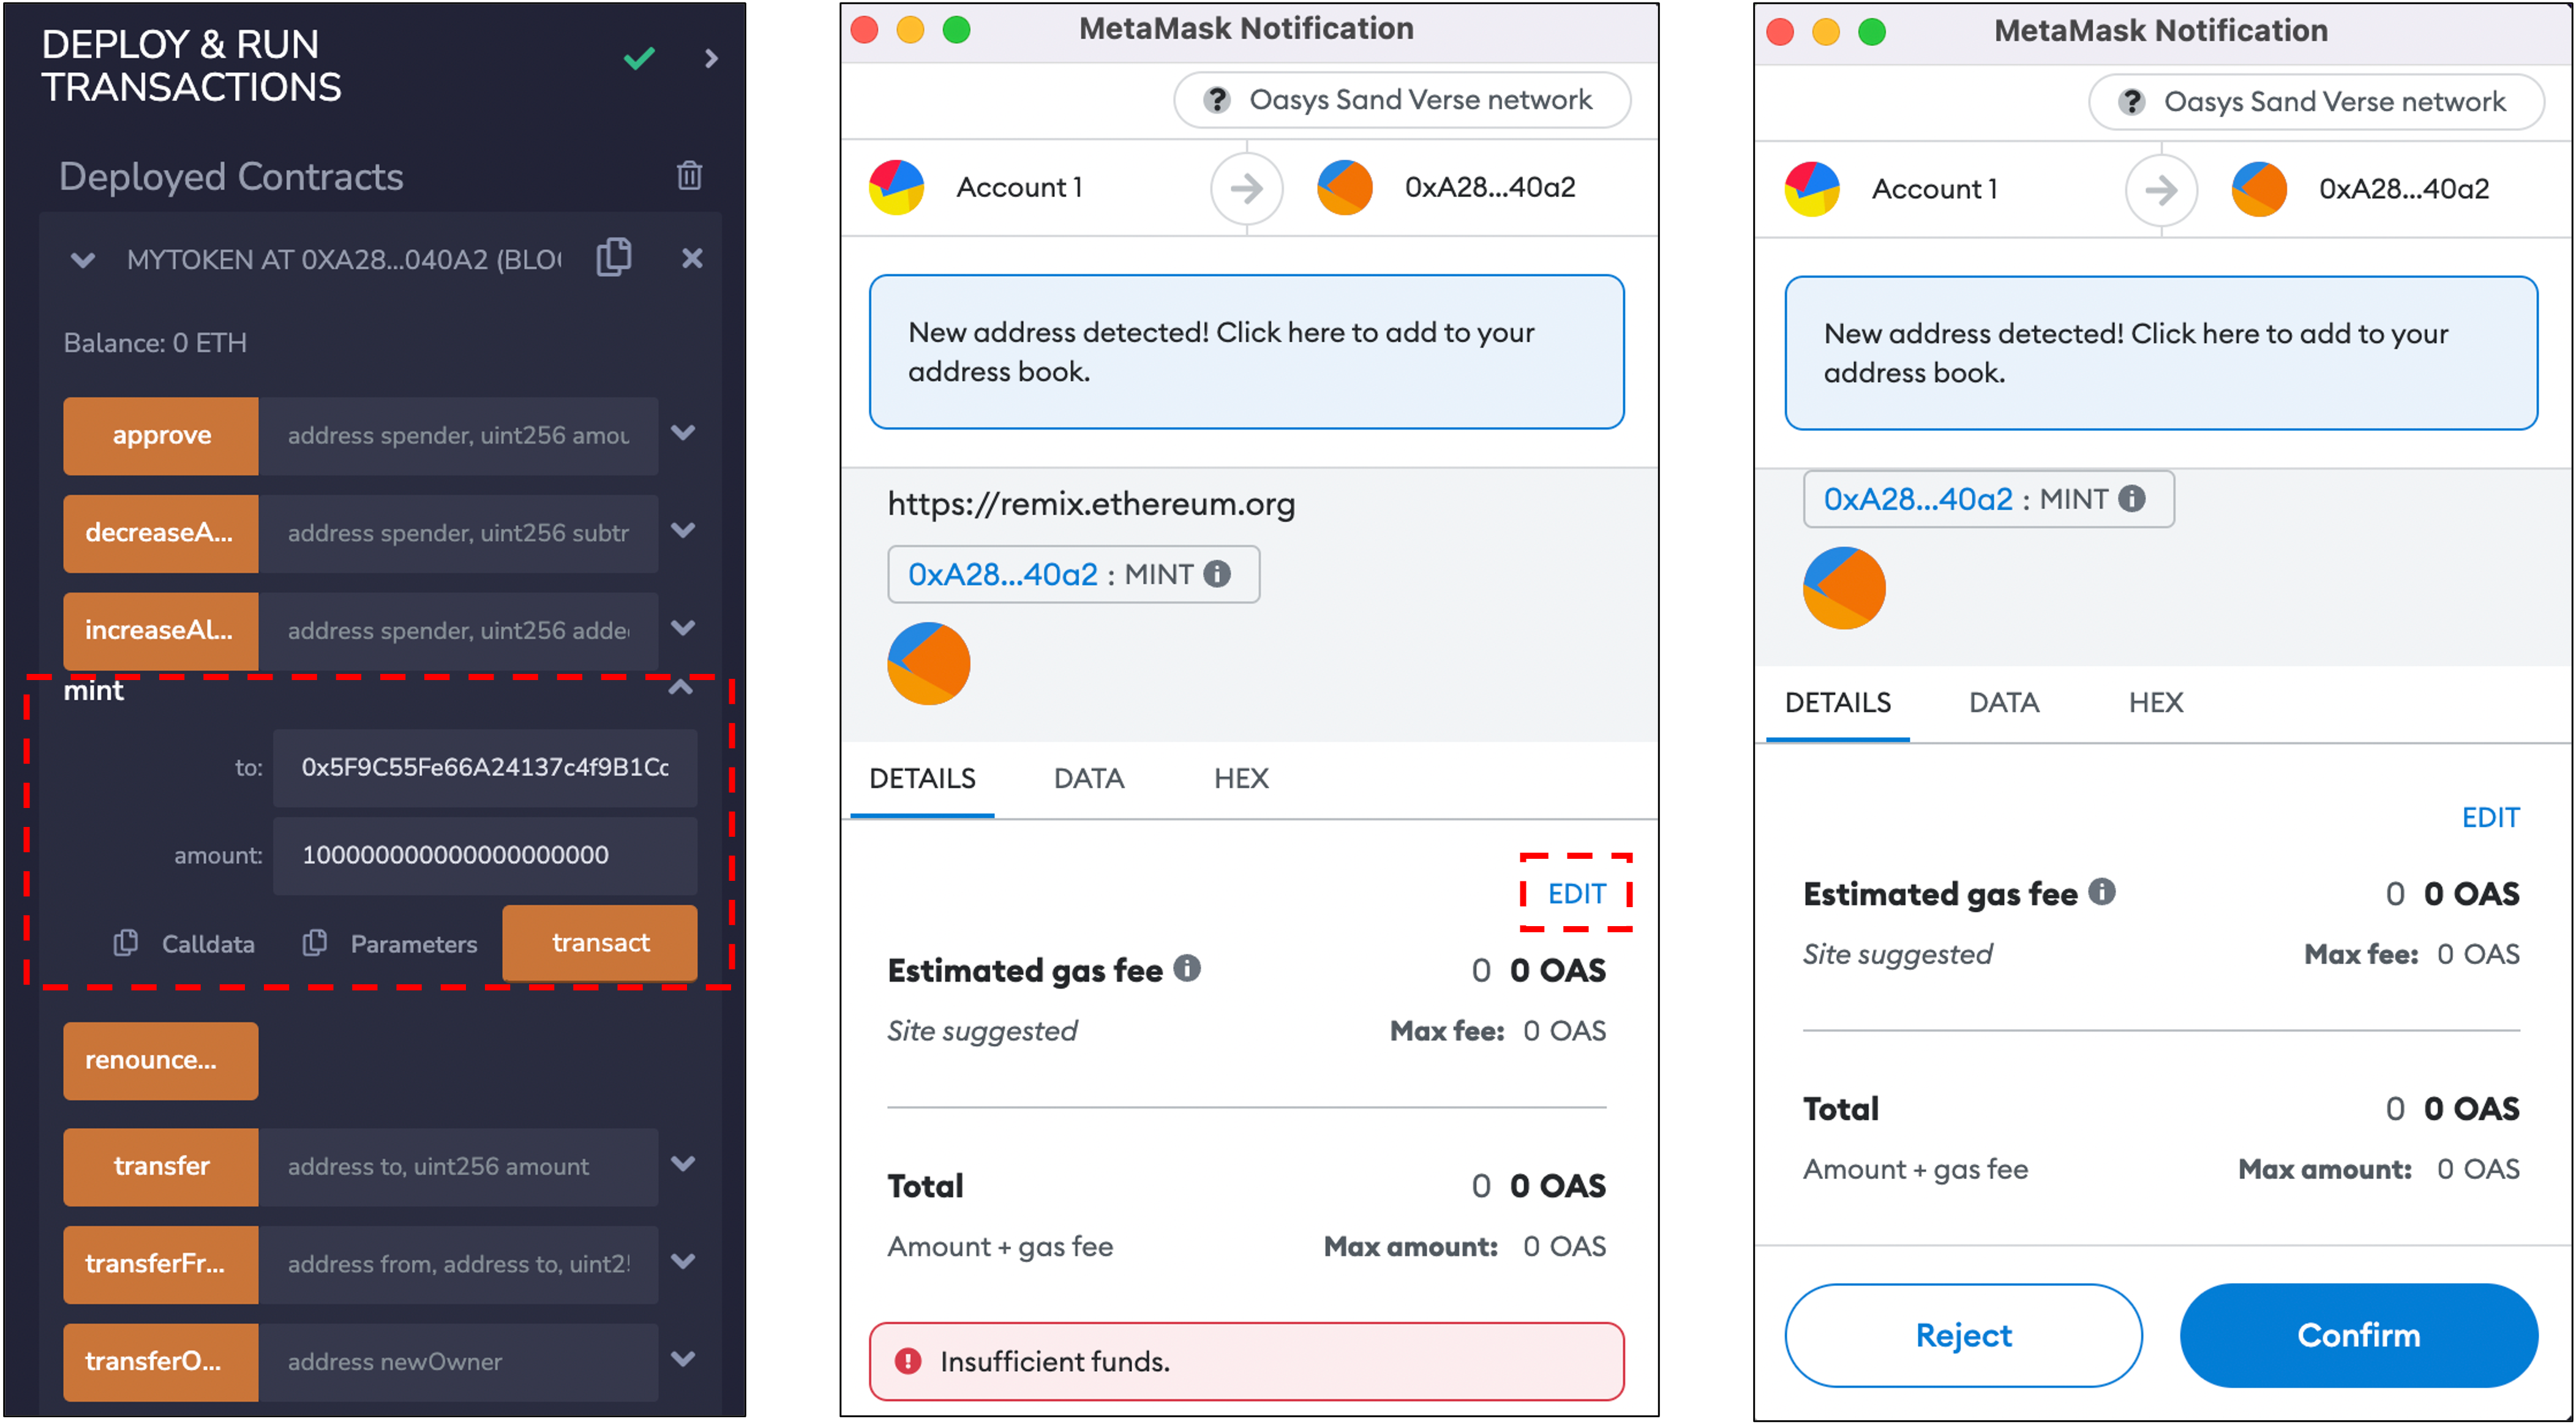Click the transact button for mint
This screenshot has height=1425, width=2576.
click(598, 943)
